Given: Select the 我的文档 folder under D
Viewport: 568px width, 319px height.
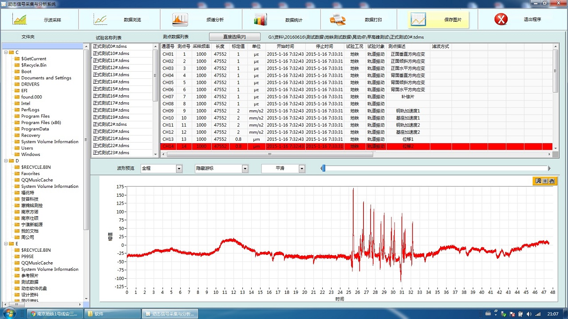Looking at the screenshot, I should [30, 231].
